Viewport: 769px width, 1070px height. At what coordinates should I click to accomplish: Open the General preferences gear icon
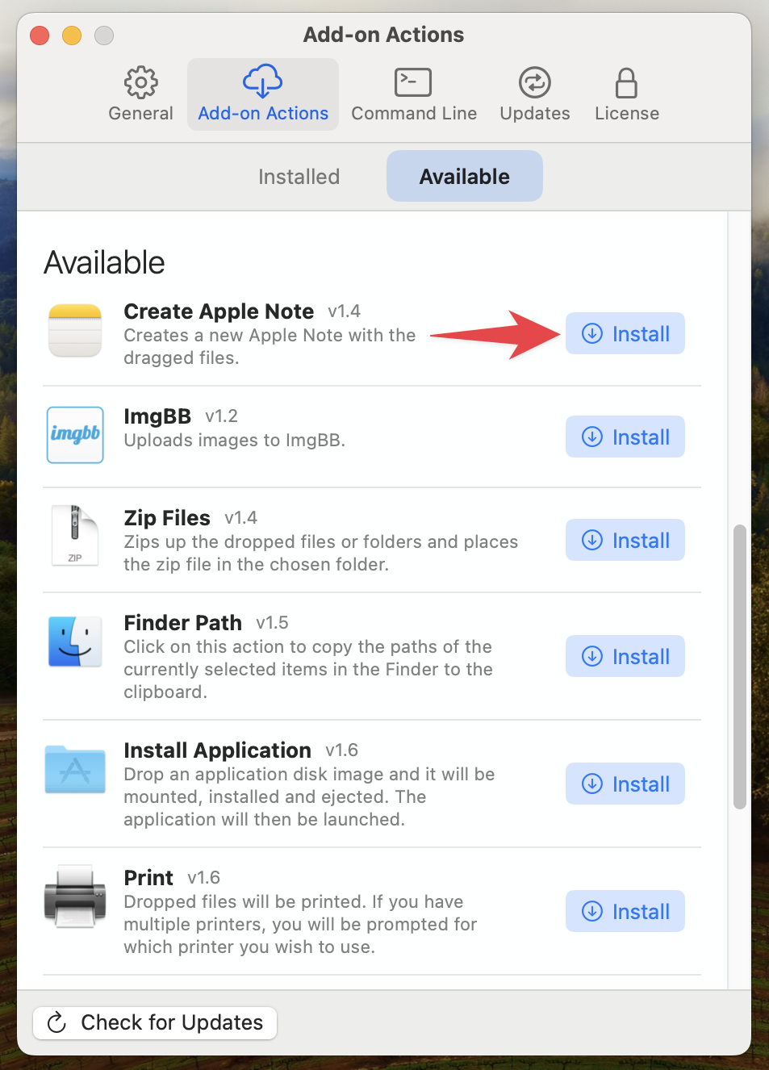[140, 82]
